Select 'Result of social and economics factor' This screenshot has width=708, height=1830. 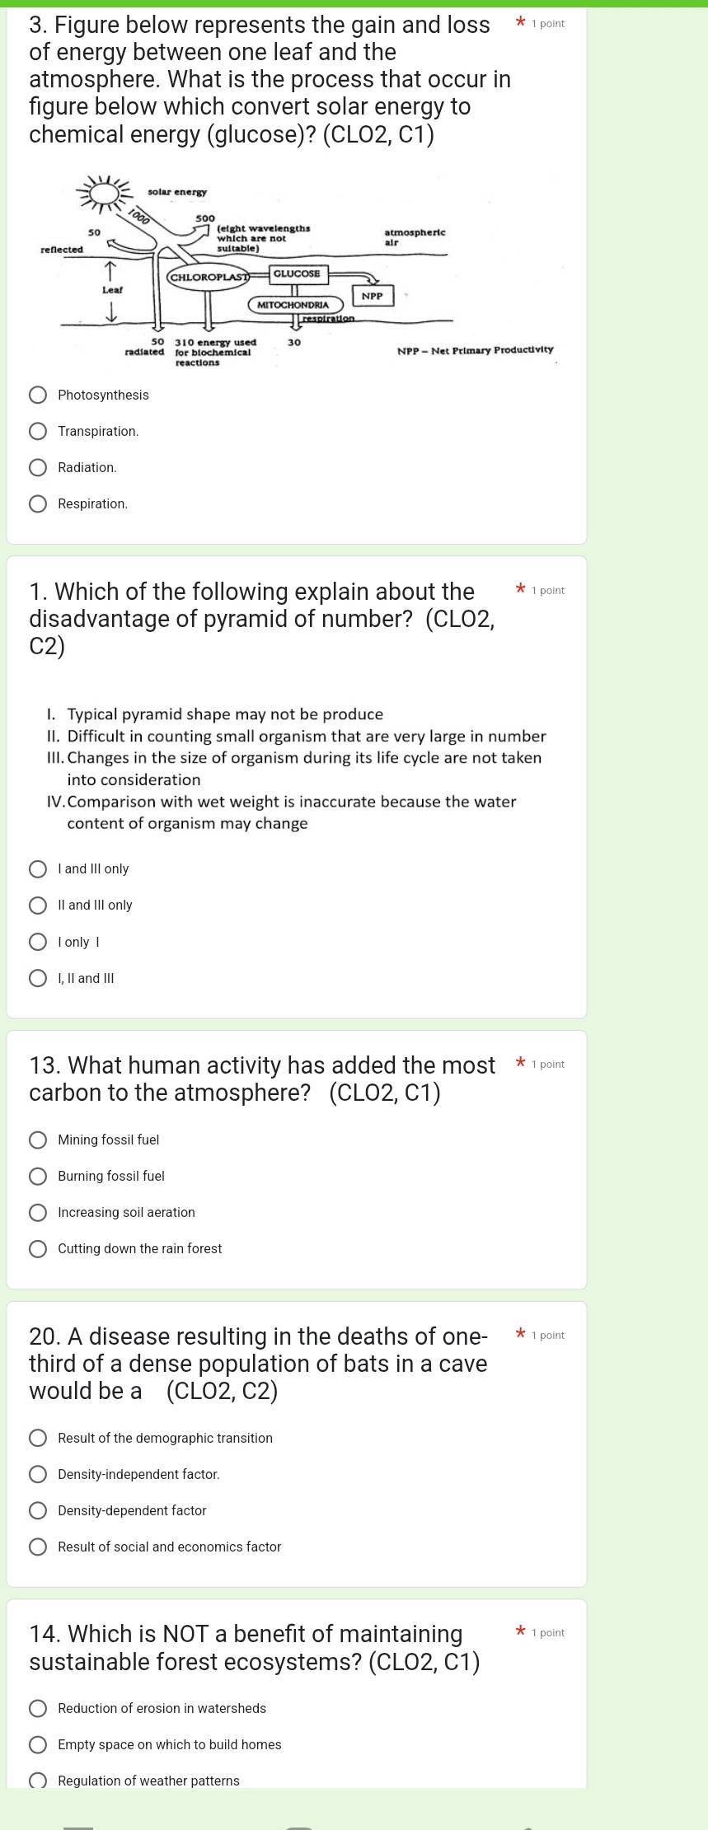click(x=38, y=1547)
